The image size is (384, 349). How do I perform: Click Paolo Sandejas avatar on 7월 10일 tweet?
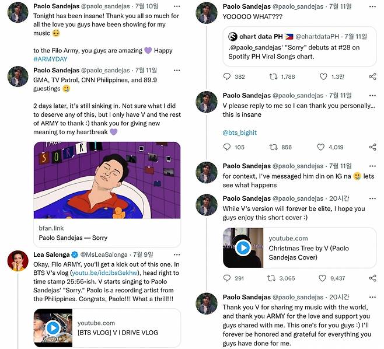coord(18,13)
